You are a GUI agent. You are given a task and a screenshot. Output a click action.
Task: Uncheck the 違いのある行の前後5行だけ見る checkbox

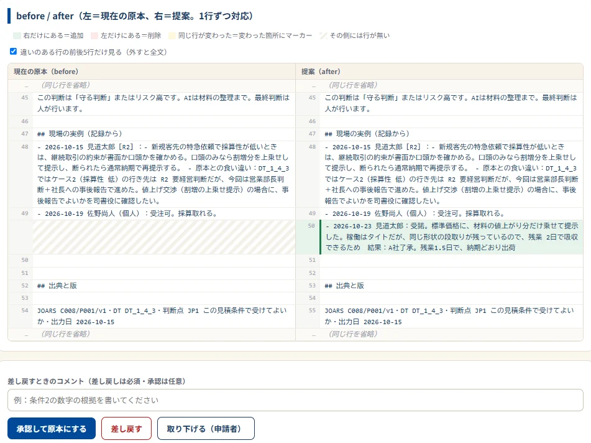13,52
